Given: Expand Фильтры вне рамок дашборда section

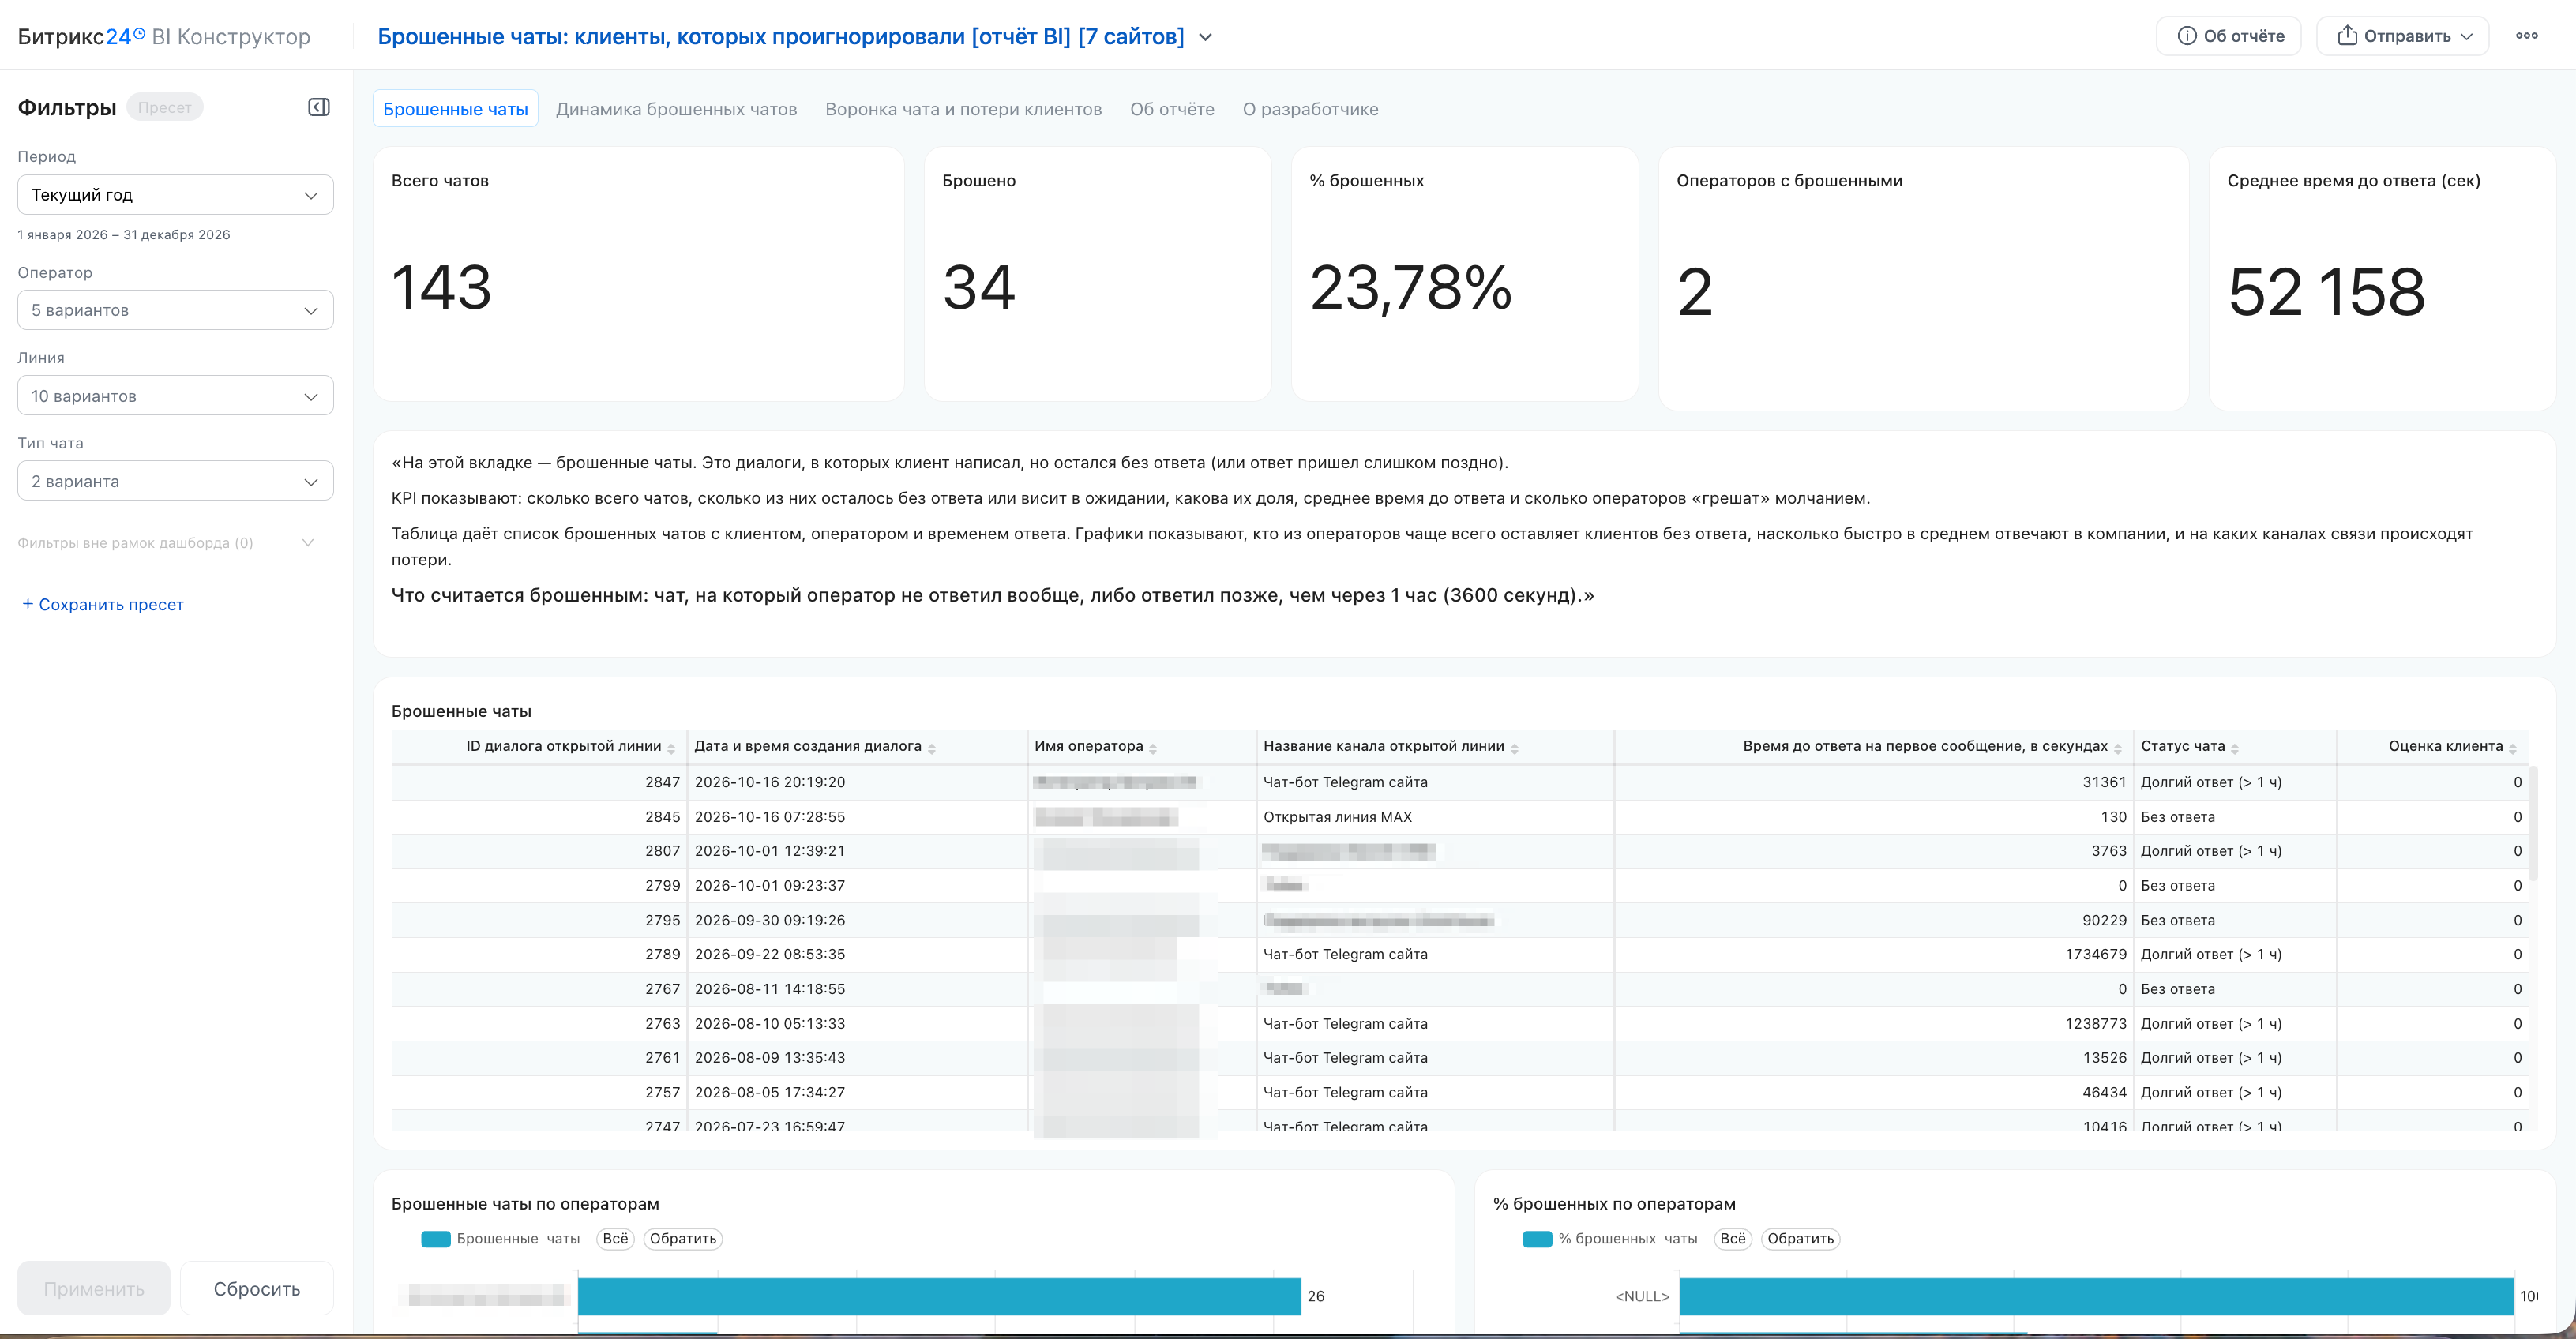Looking at the screenshot, I should tap(308, 543).
